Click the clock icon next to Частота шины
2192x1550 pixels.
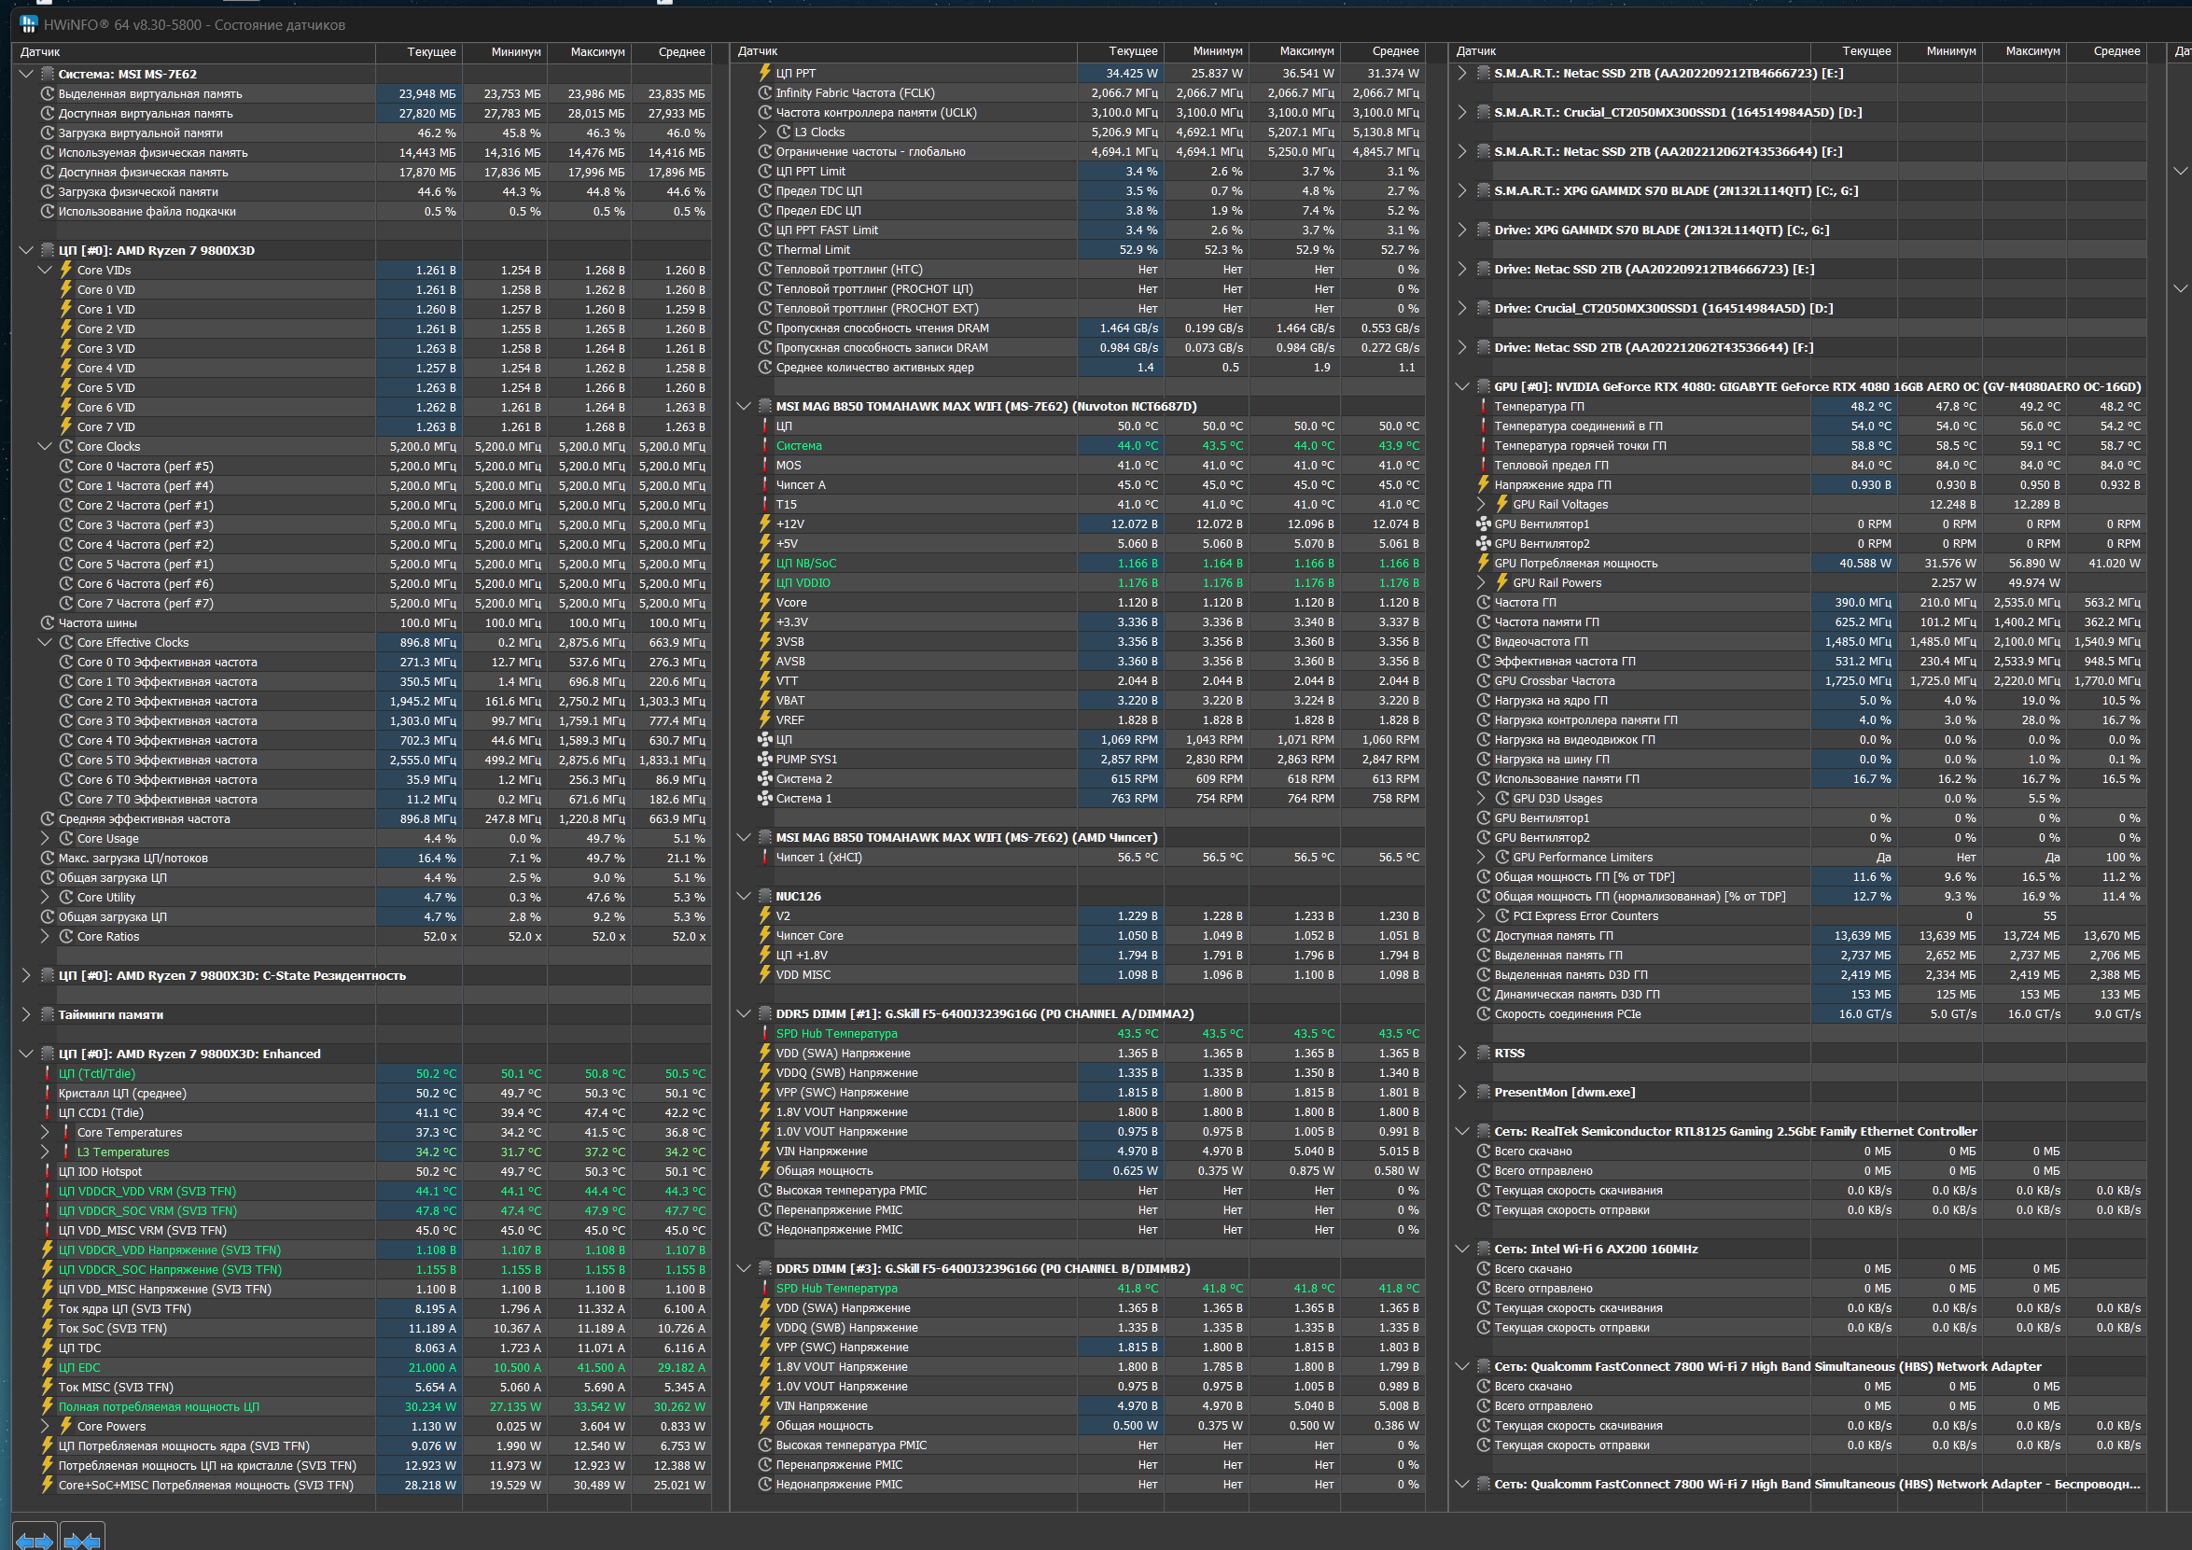48,623
